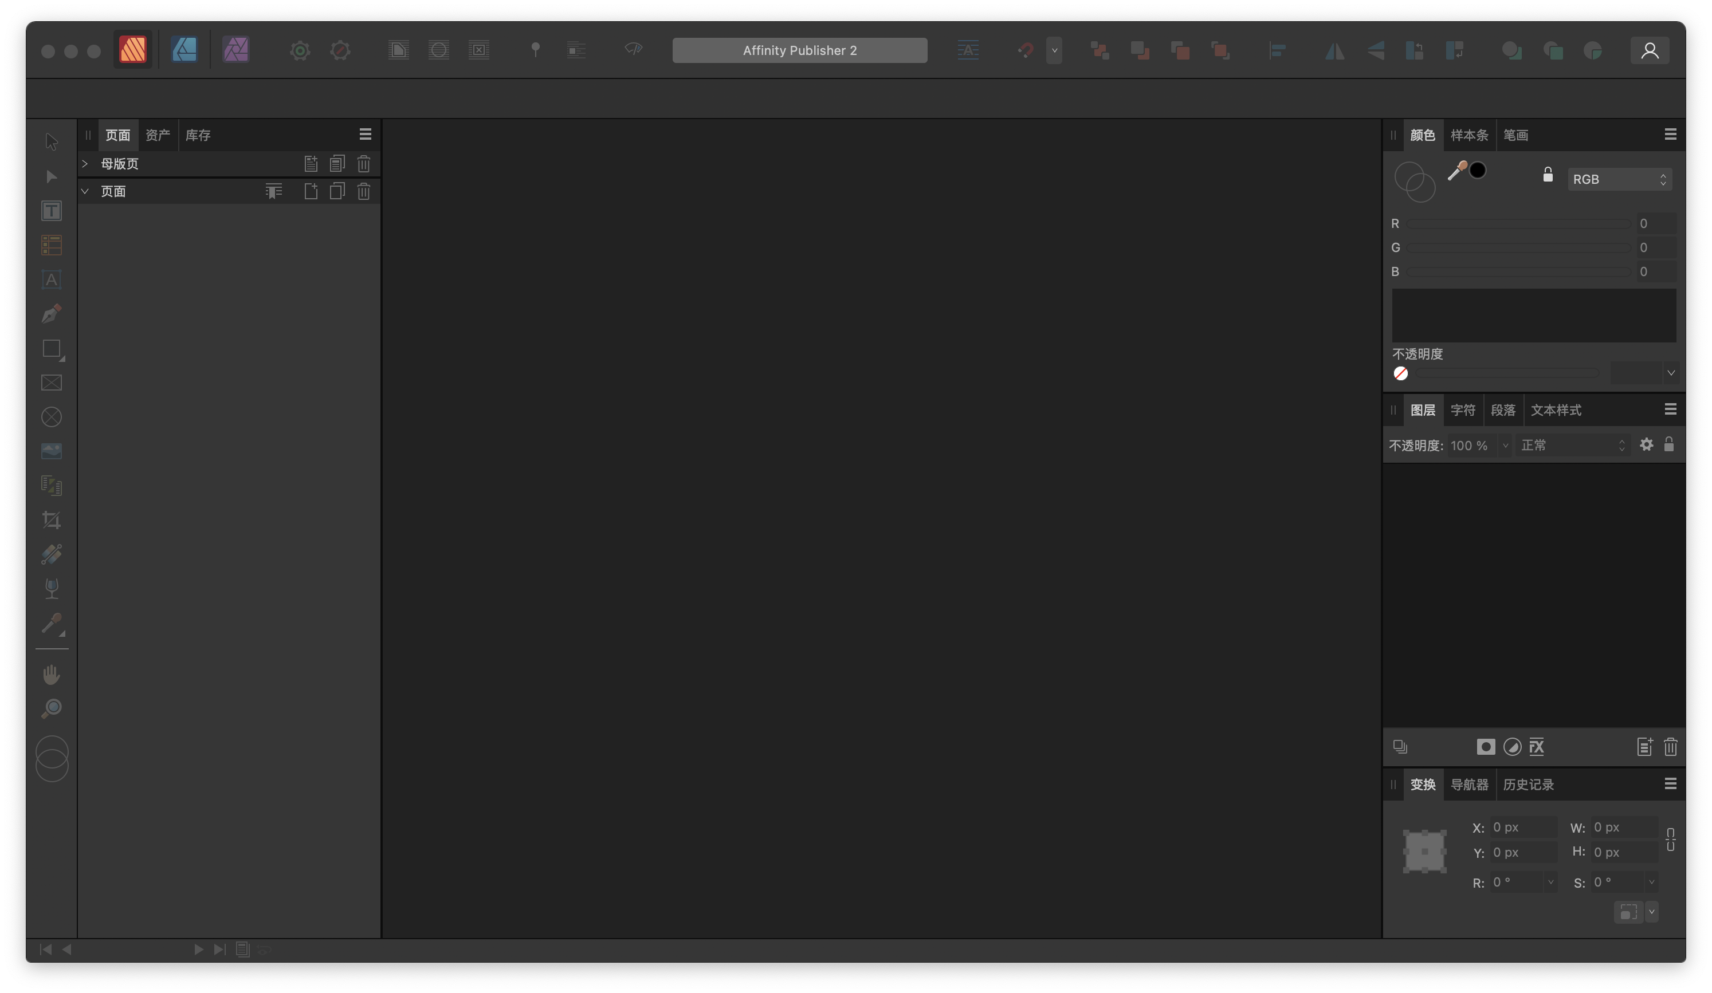Select the Zoom tool
This screenshot has width=1712, height=993.
pos(52,709)
